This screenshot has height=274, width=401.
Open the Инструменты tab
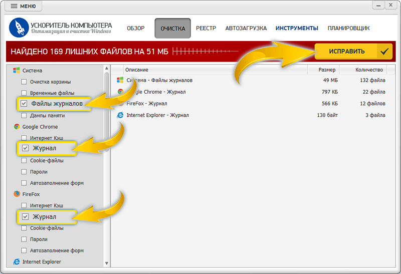297,29
